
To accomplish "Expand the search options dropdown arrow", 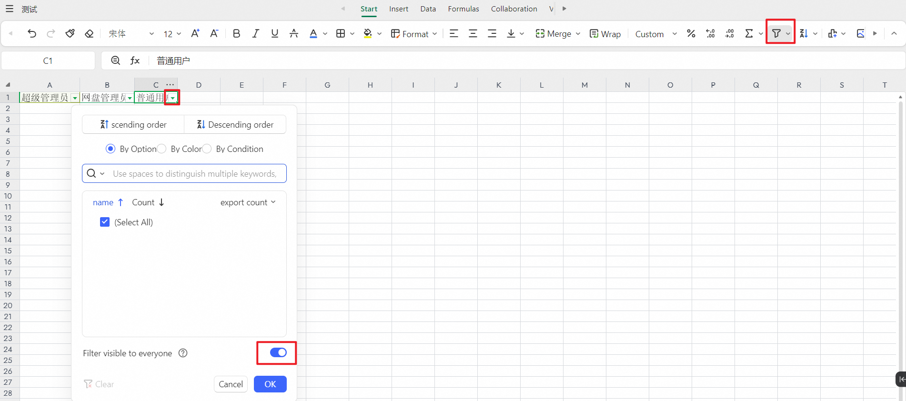I will pyautogui.click(x=102, y=173).
